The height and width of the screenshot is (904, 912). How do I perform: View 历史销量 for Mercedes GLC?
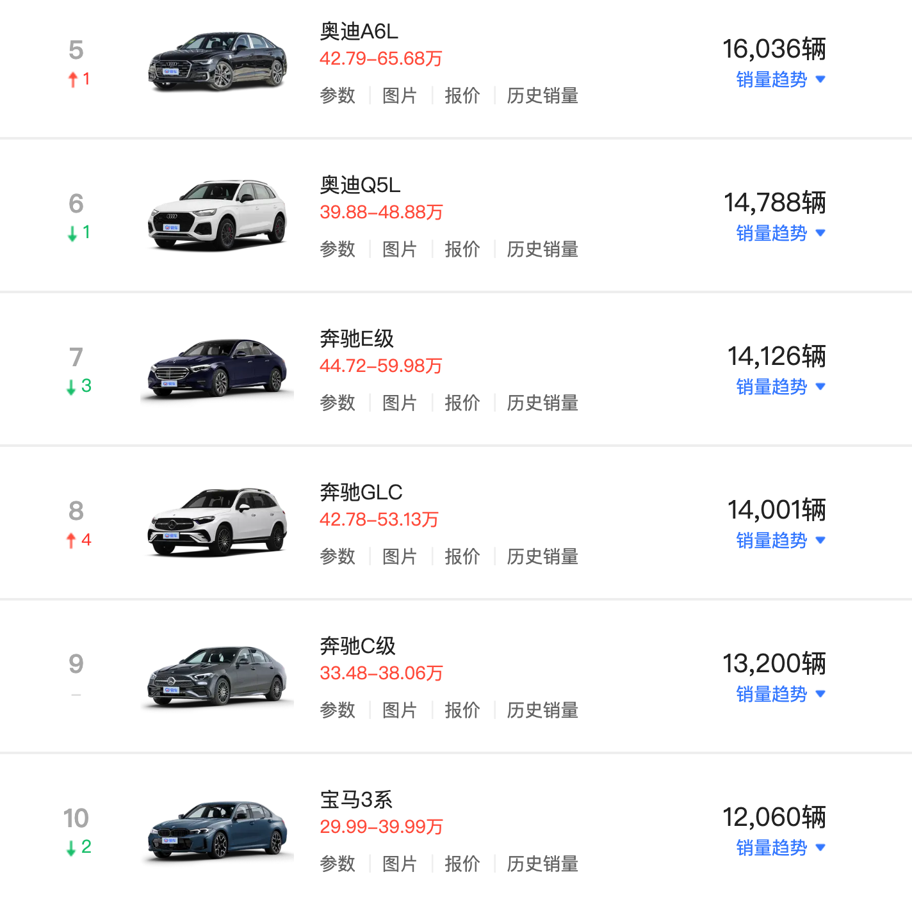coord(542,557)
